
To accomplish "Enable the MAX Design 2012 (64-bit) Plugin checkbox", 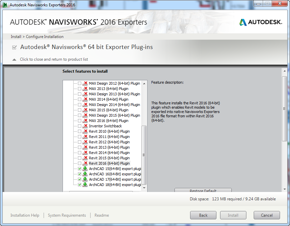I will 80,83.
